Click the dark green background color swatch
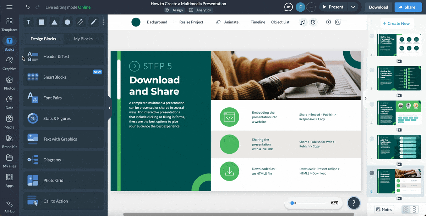 tap(136, 22)
